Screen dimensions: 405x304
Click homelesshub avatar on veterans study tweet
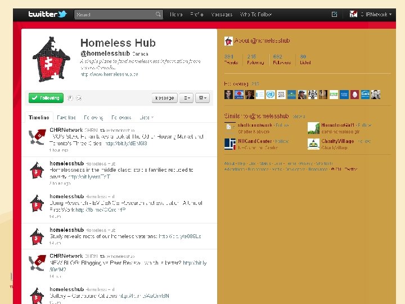coord(37,237)
